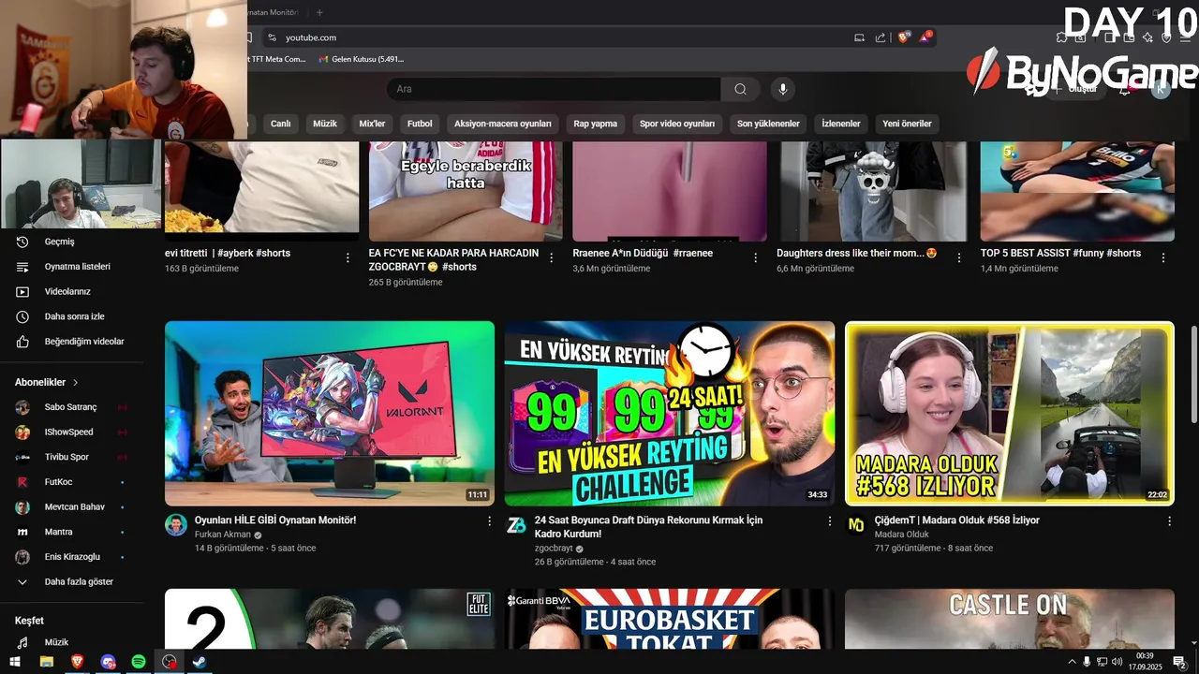Image resolution: width=1199 pixels, height=674 pixels.
Task: Click Brave Shields lion icon in address bar
Action: click(x=904, y=37)
